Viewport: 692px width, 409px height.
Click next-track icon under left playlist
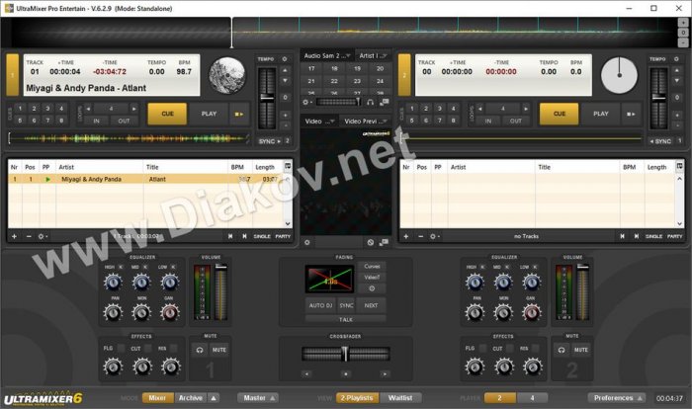(243, 237)
